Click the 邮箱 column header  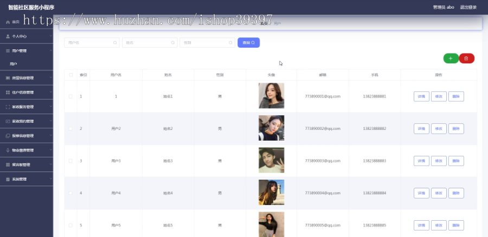pyautogui.click(x=323, y=75)
